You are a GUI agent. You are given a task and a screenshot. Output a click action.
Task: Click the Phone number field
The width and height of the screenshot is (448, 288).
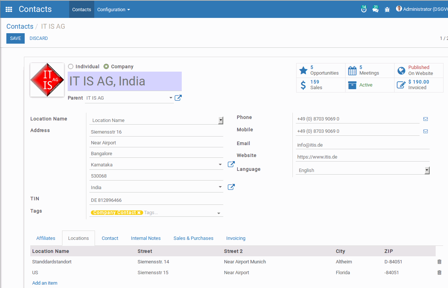[x=358, y=119]
